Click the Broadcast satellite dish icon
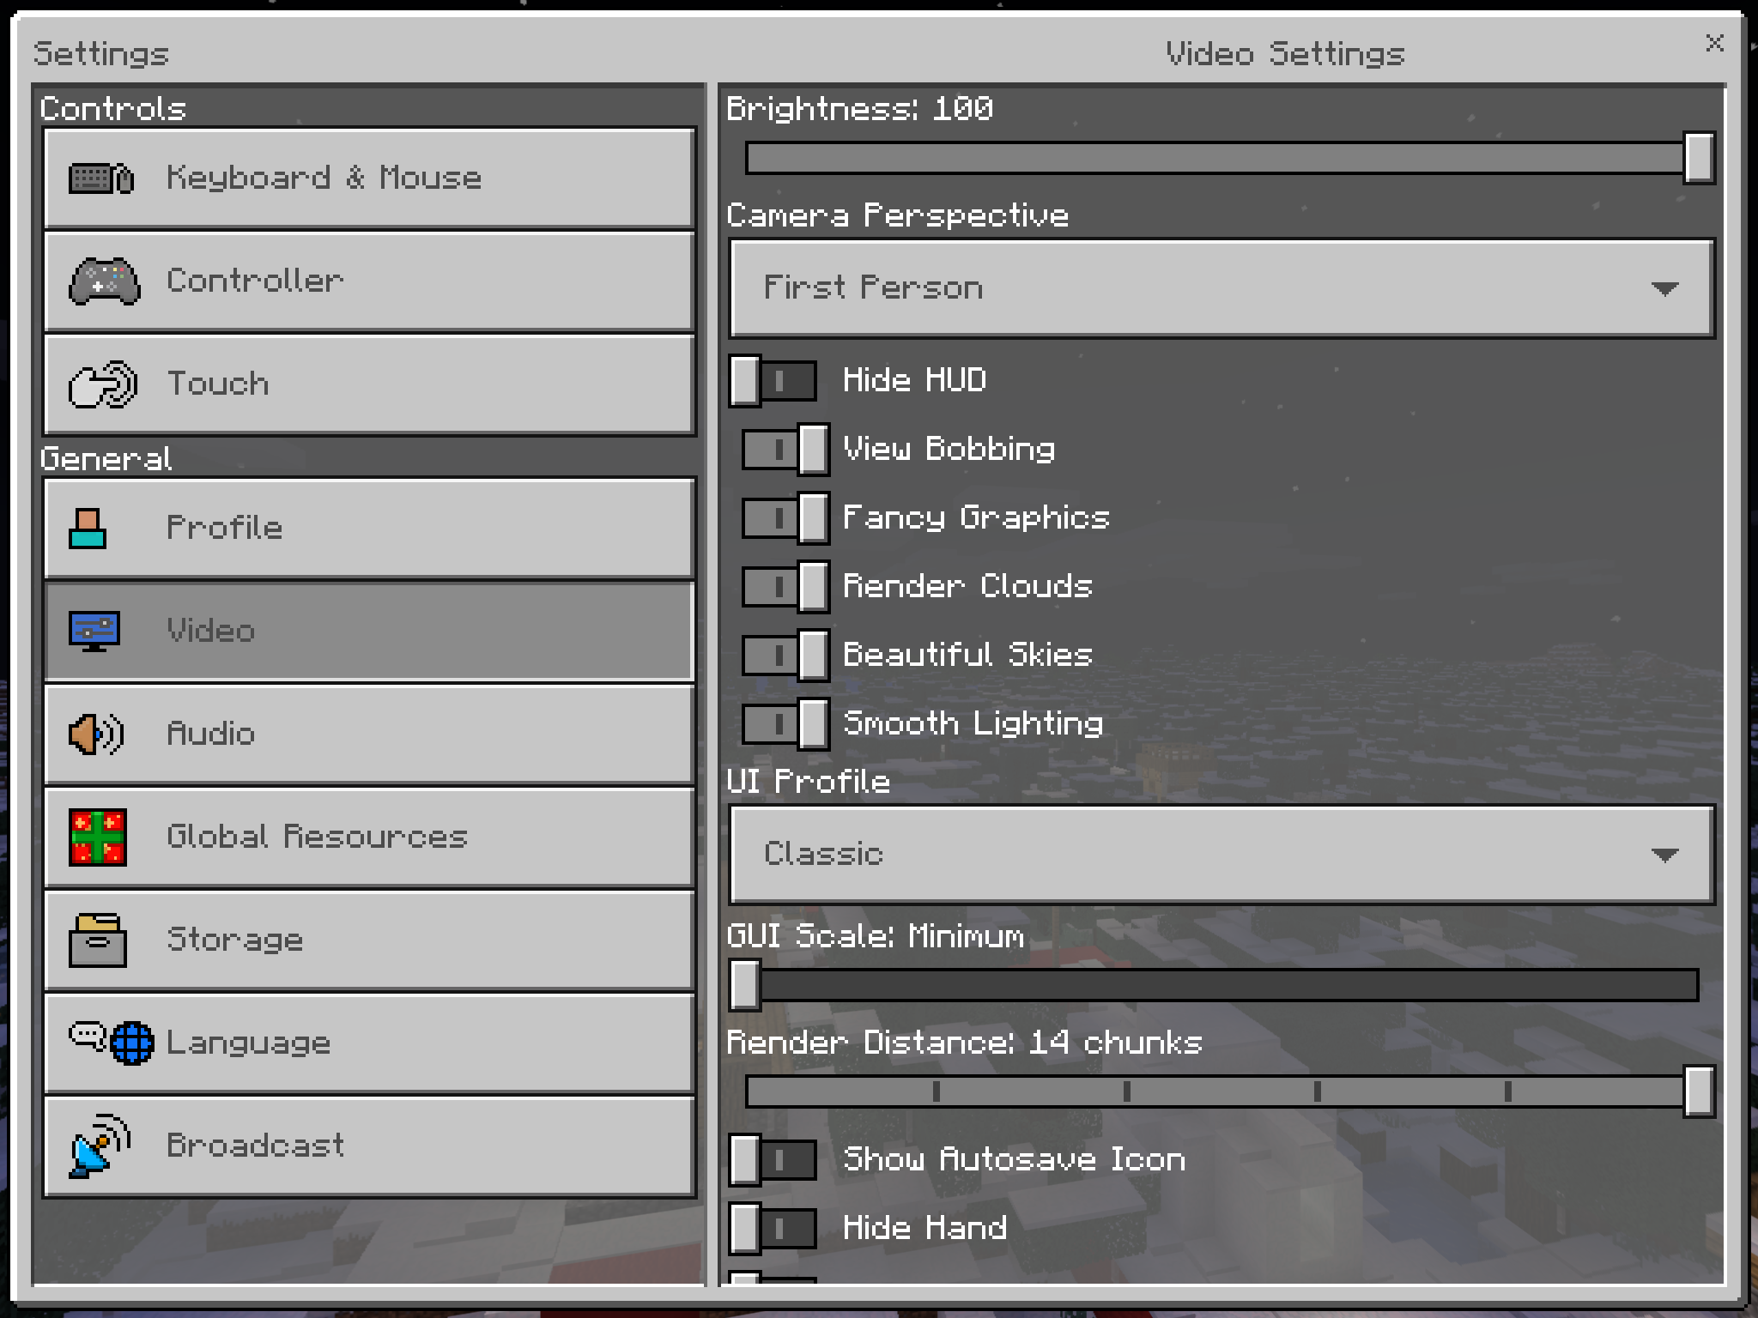This screenshot has height=1318, width=1758. pos(100,1146)
